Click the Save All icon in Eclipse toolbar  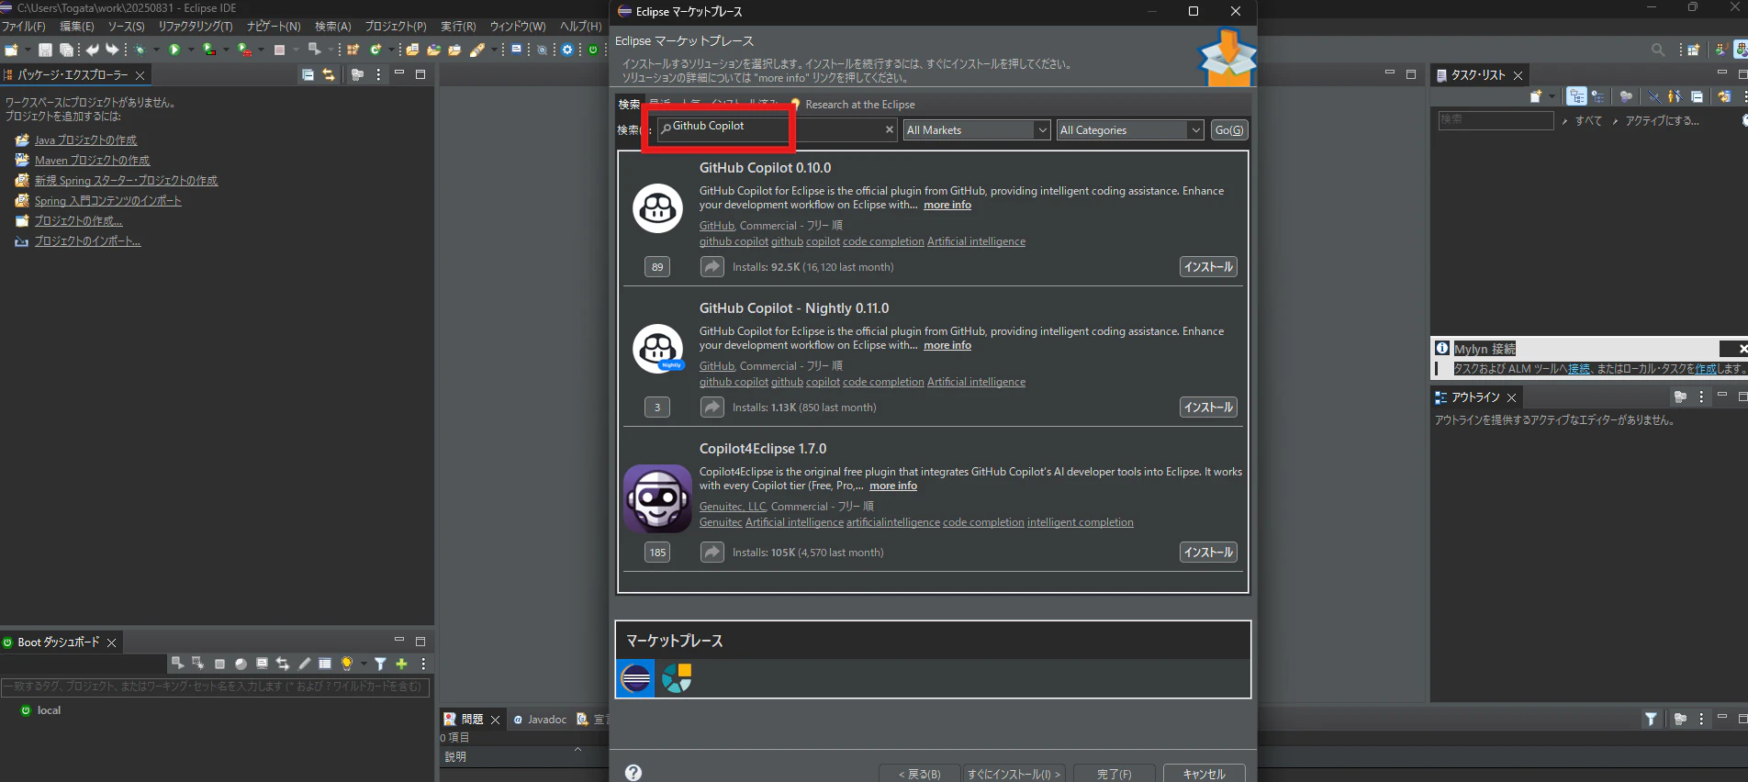[66, 50]
